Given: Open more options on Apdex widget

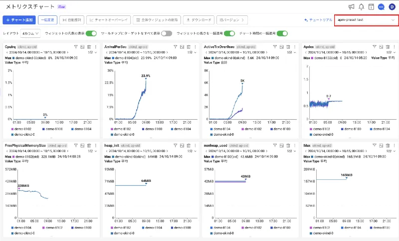Looking at the screenshot, I should coord(394,47).
